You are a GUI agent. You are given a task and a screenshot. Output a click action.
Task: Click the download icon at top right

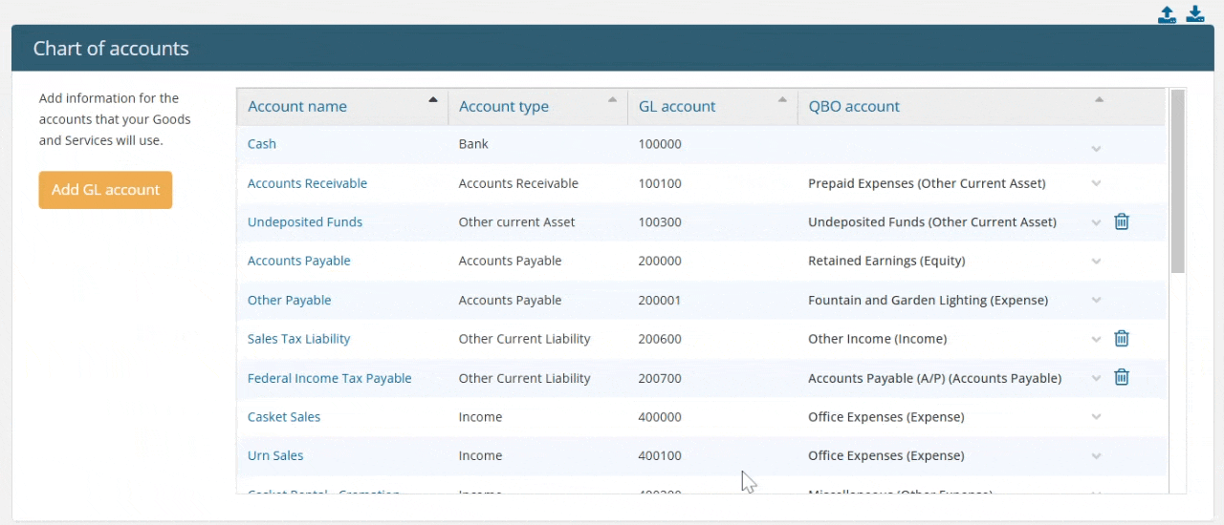coord(1195,14)
